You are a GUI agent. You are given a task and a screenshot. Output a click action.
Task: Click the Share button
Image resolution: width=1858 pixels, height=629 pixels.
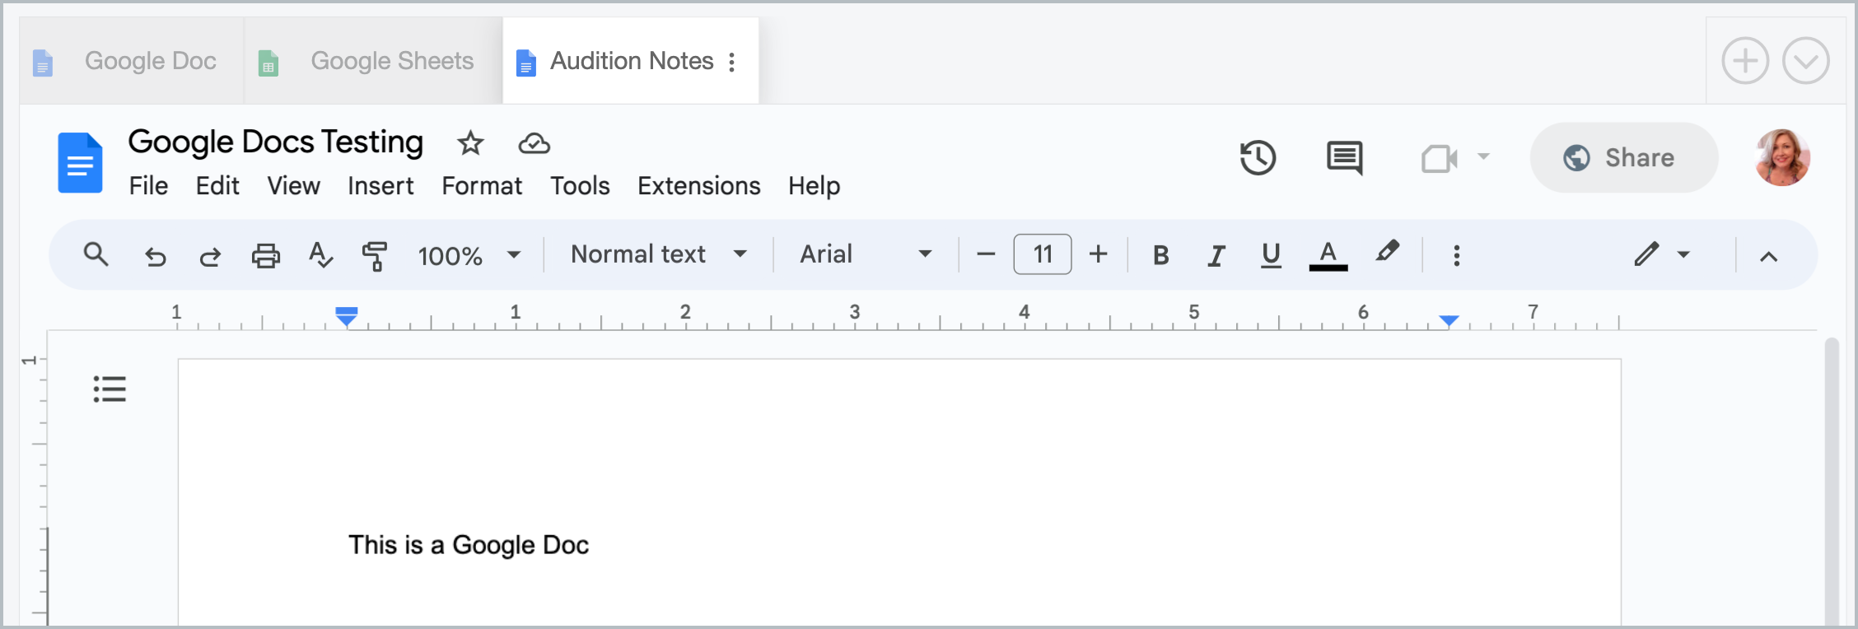[x=1623, y=157]
